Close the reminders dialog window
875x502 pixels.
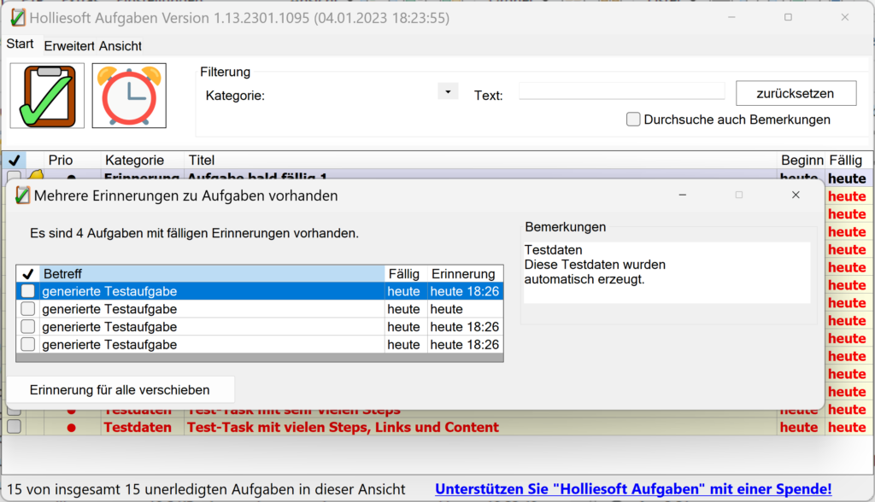tap(795, 196)
